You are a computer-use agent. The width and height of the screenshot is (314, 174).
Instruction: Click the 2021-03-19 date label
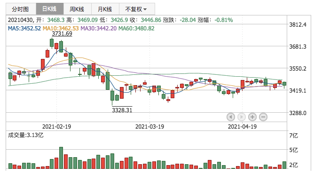click(149, 127)
